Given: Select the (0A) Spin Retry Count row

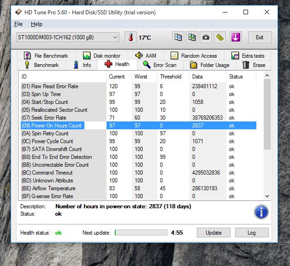Looking at the screenshot, I should coord(137,133).
